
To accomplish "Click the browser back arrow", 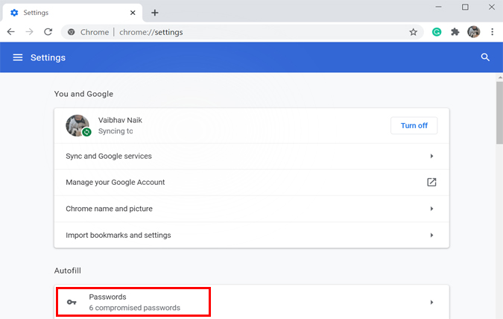I will click(11, 32).
